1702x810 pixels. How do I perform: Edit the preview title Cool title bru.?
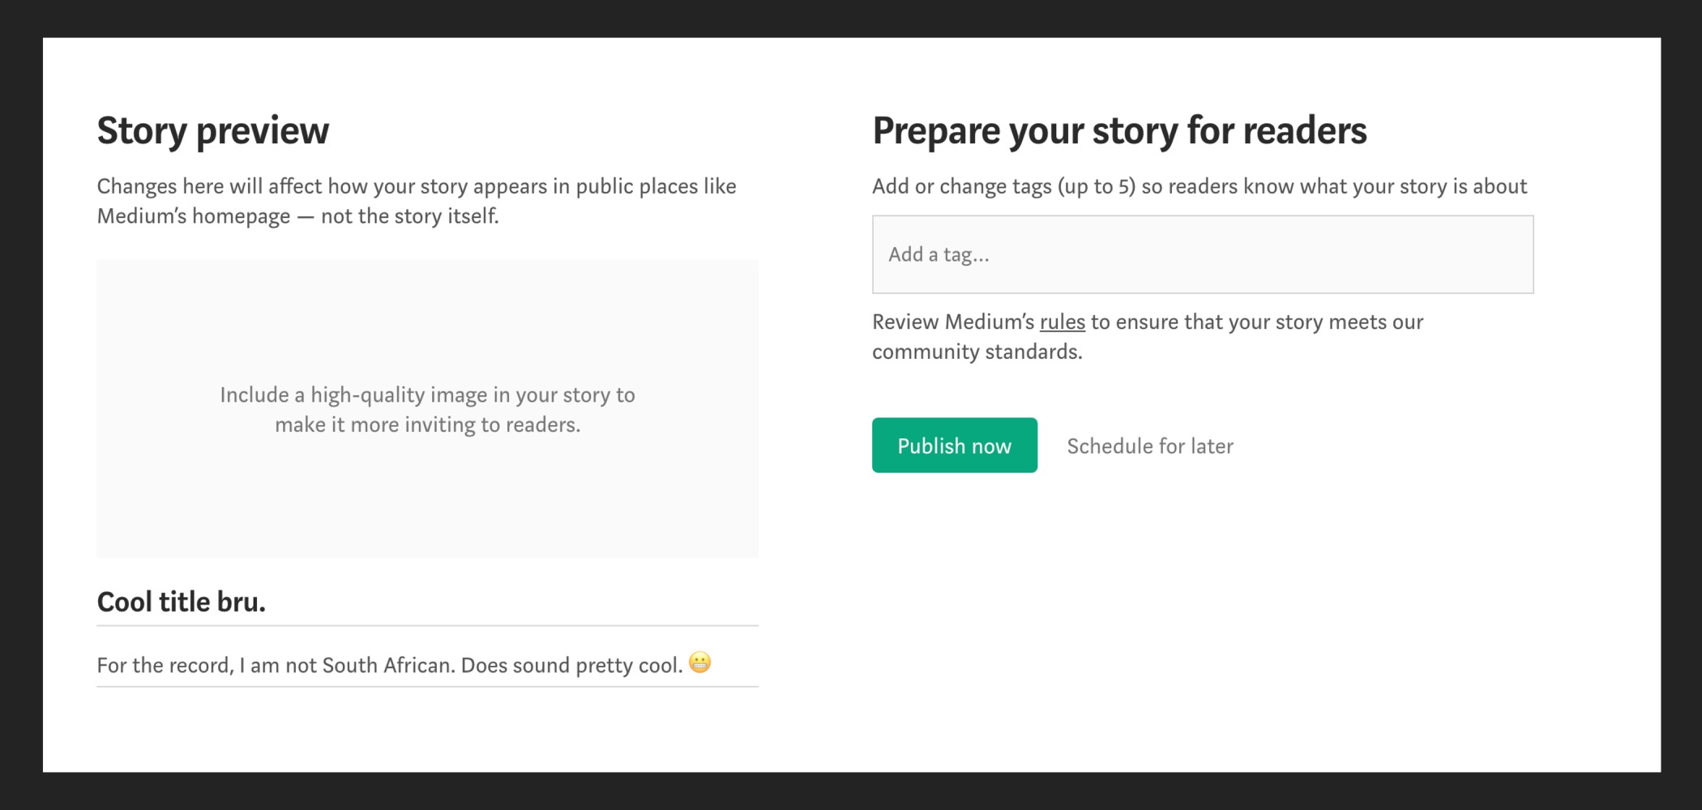pyautogui.click(x=182, y=602)
